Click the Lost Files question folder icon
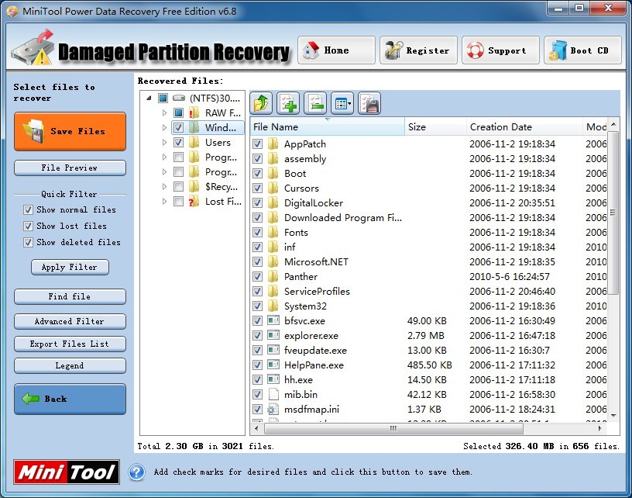 [x=194, y=201]
